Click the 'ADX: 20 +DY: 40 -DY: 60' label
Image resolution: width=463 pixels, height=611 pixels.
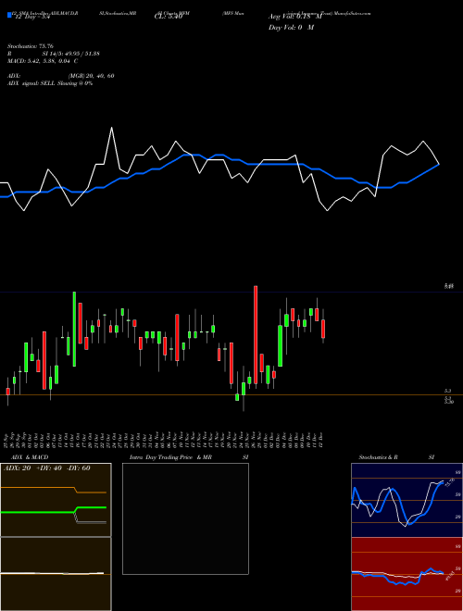point(47,468)
